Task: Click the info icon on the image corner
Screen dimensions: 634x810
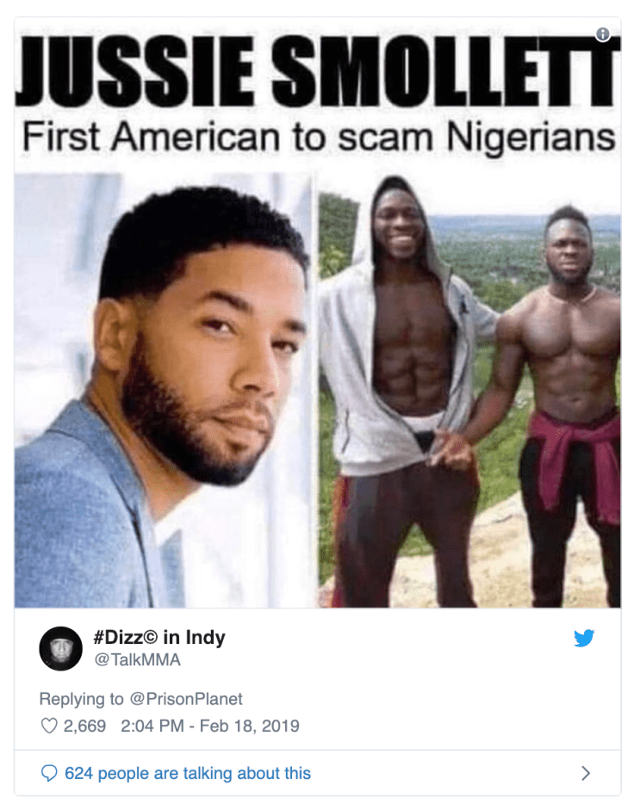Action: (x=602, y=34)
